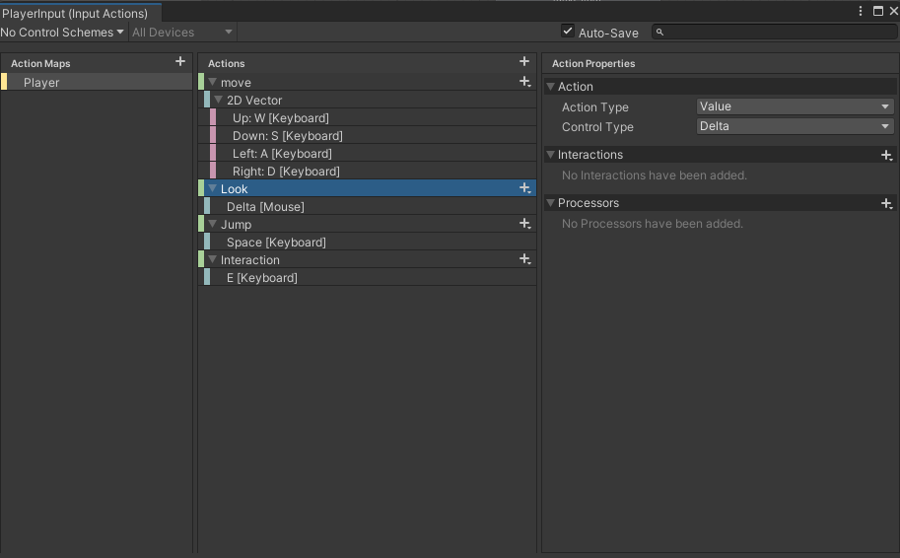Add a new action map
The image size is (900, 558).
[180, 62]
